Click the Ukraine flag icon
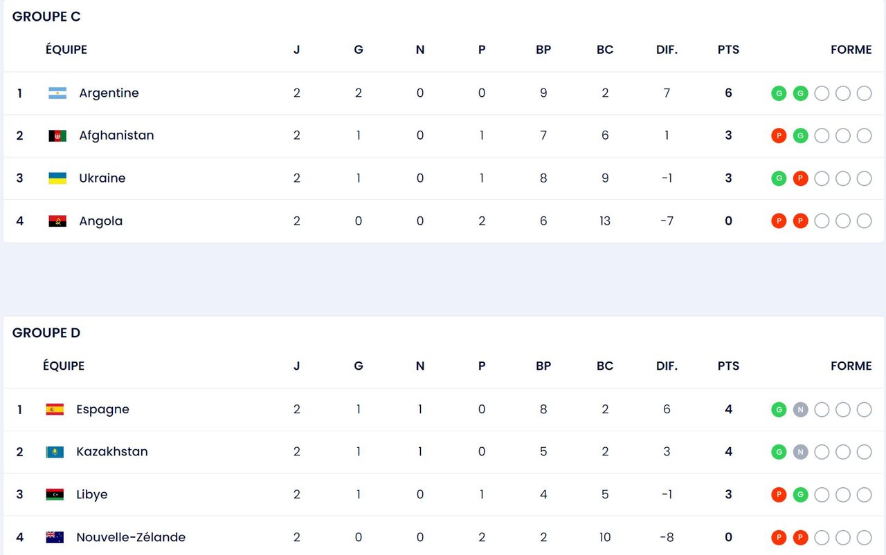The height and width of the screenshot is (555, 886). [x=57, y=178]
